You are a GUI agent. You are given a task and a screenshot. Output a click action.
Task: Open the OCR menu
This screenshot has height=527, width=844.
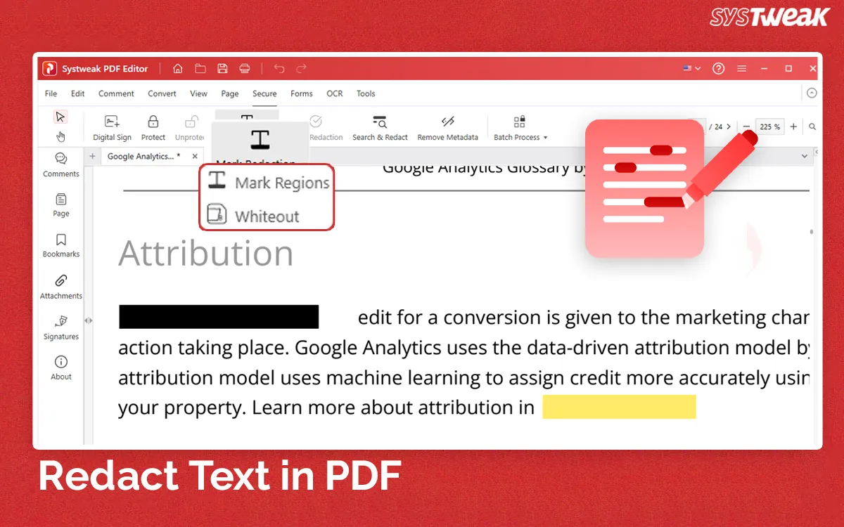tap(335, 93)
